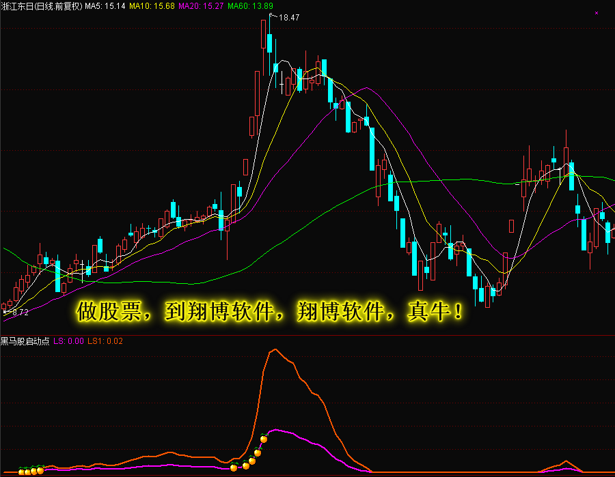The width and height of the screenshot is (615, 477).
Task: Select the MA60: 13.89 label
Action: pyautogui.click(x=250, y=6)
